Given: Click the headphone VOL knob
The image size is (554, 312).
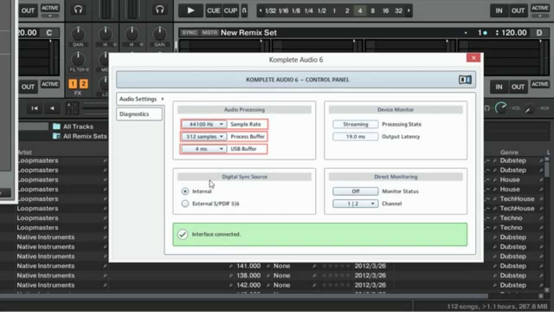Looking at the screenshot, I should point(501,108).
